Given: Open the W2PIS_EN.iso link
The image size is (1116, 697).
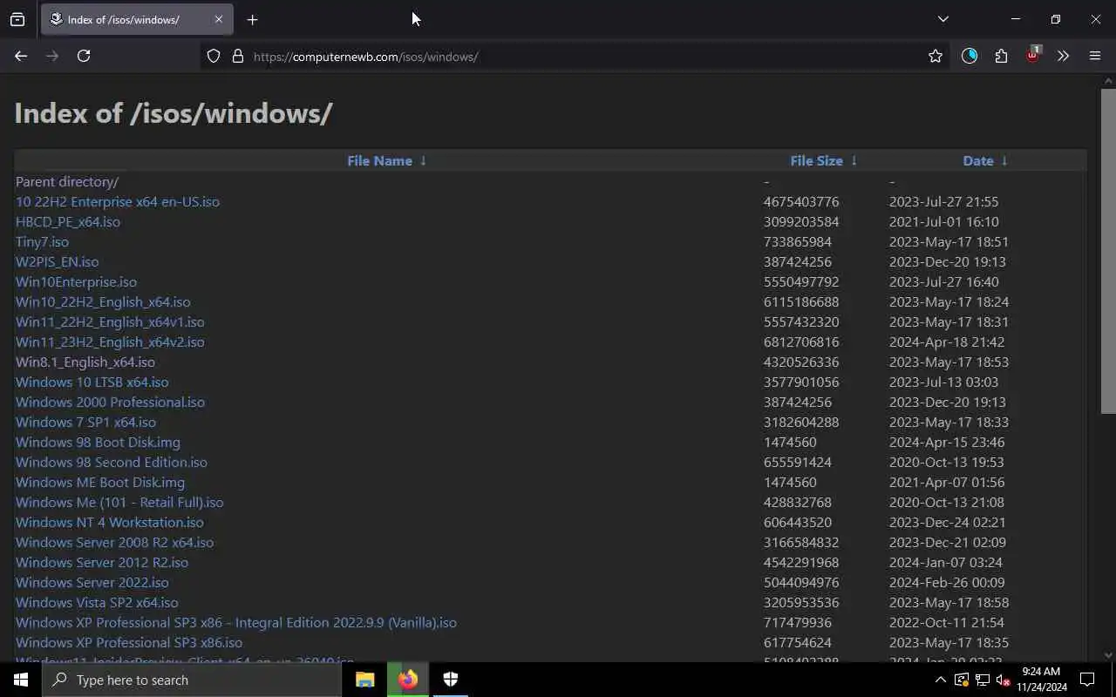Looking at the screenshot, I should tap(57, 261).
